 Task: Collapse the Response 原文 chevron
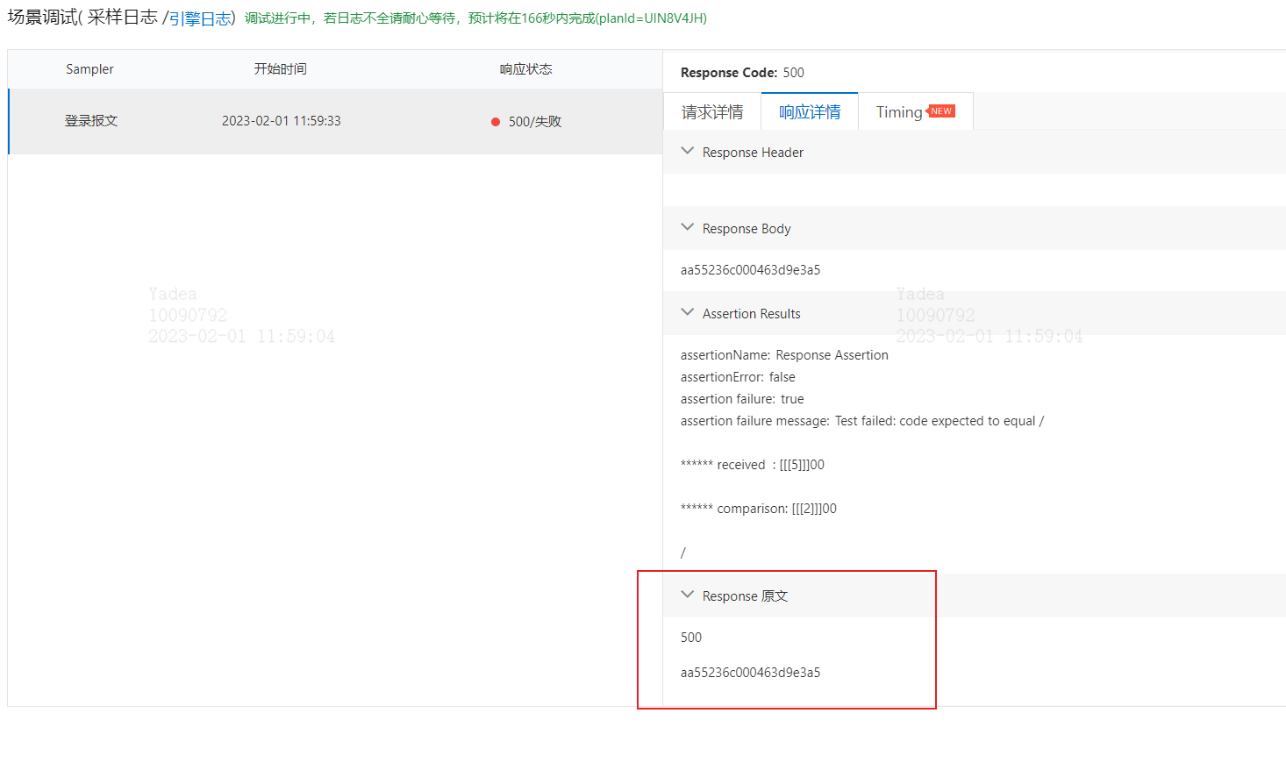(688, 595)
